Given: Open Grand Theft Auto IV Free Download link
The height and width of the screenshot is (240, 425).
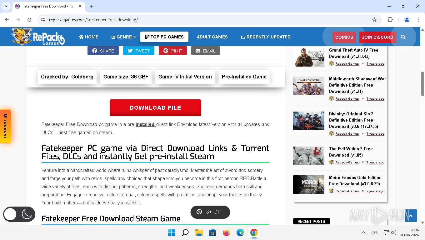Looking at the screenshot, I should [354, 53].
